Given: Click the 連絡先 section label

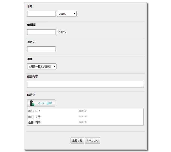Looking at the screenshot, I should [31, 42].
